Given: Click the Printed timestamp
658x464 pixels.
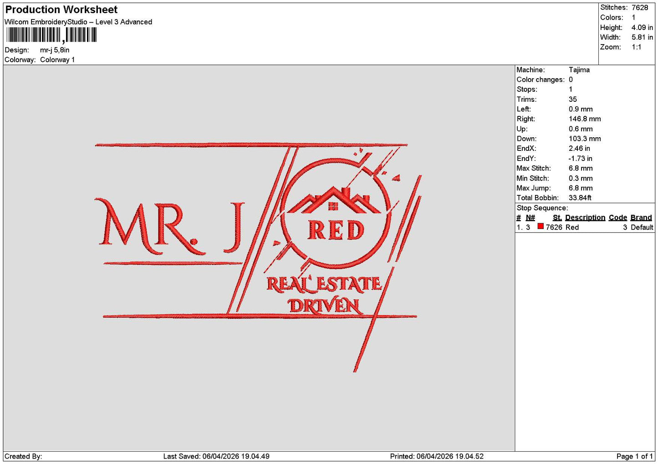Looking at the screenshot, I should [437, 456].
